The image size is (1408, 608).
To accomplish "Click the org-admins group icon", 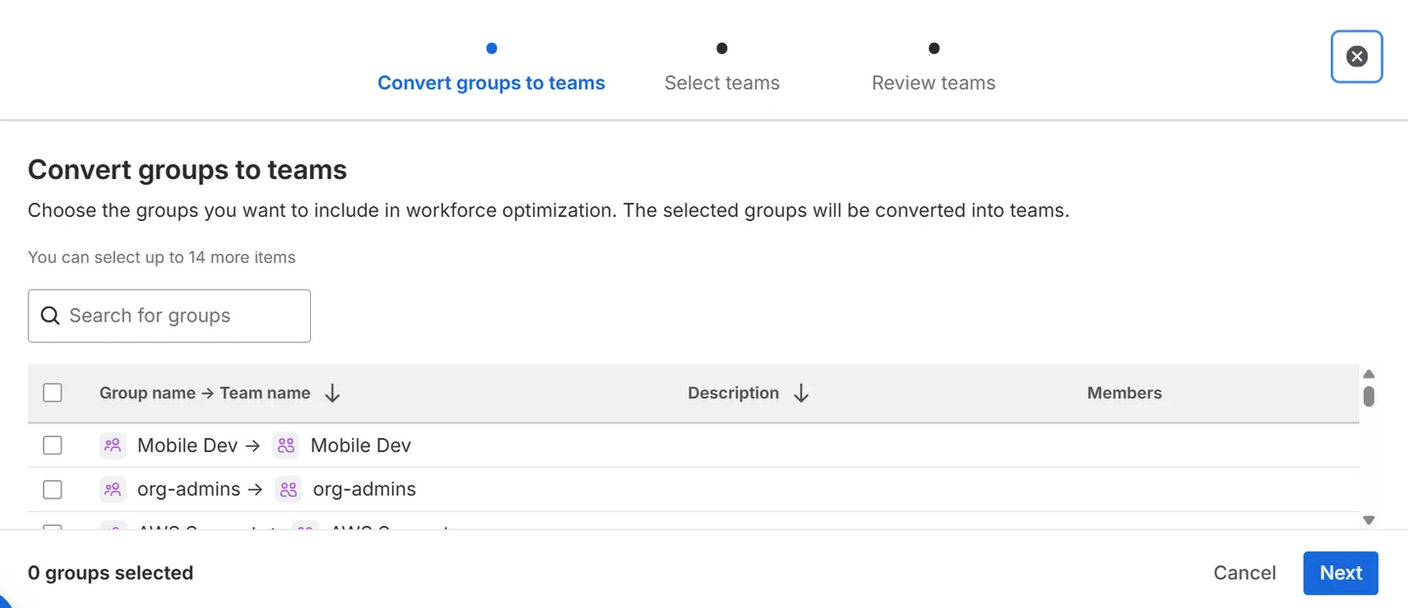I will click(113, 489).
